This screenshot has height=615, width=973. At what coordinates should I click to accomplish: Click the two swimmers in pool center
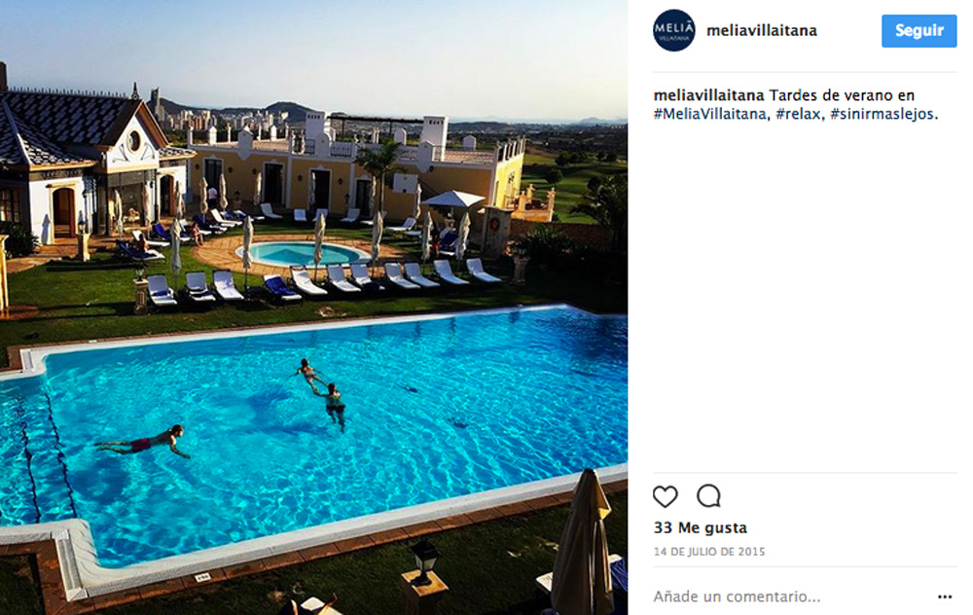tap(322, 393)
